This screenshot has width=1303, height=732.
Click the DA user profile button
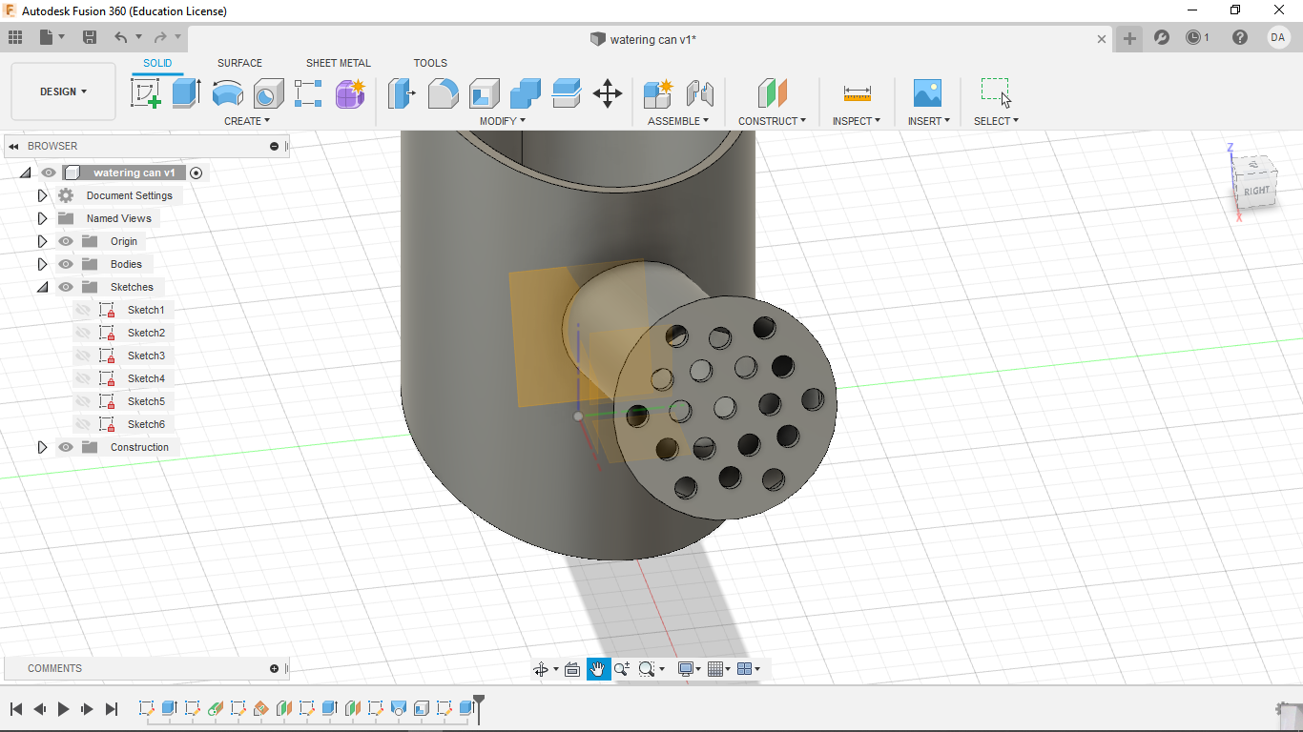[1278, 37]
